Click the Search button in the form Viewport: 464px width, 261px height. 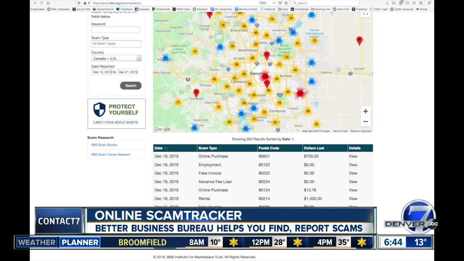[x=131, y=86]
